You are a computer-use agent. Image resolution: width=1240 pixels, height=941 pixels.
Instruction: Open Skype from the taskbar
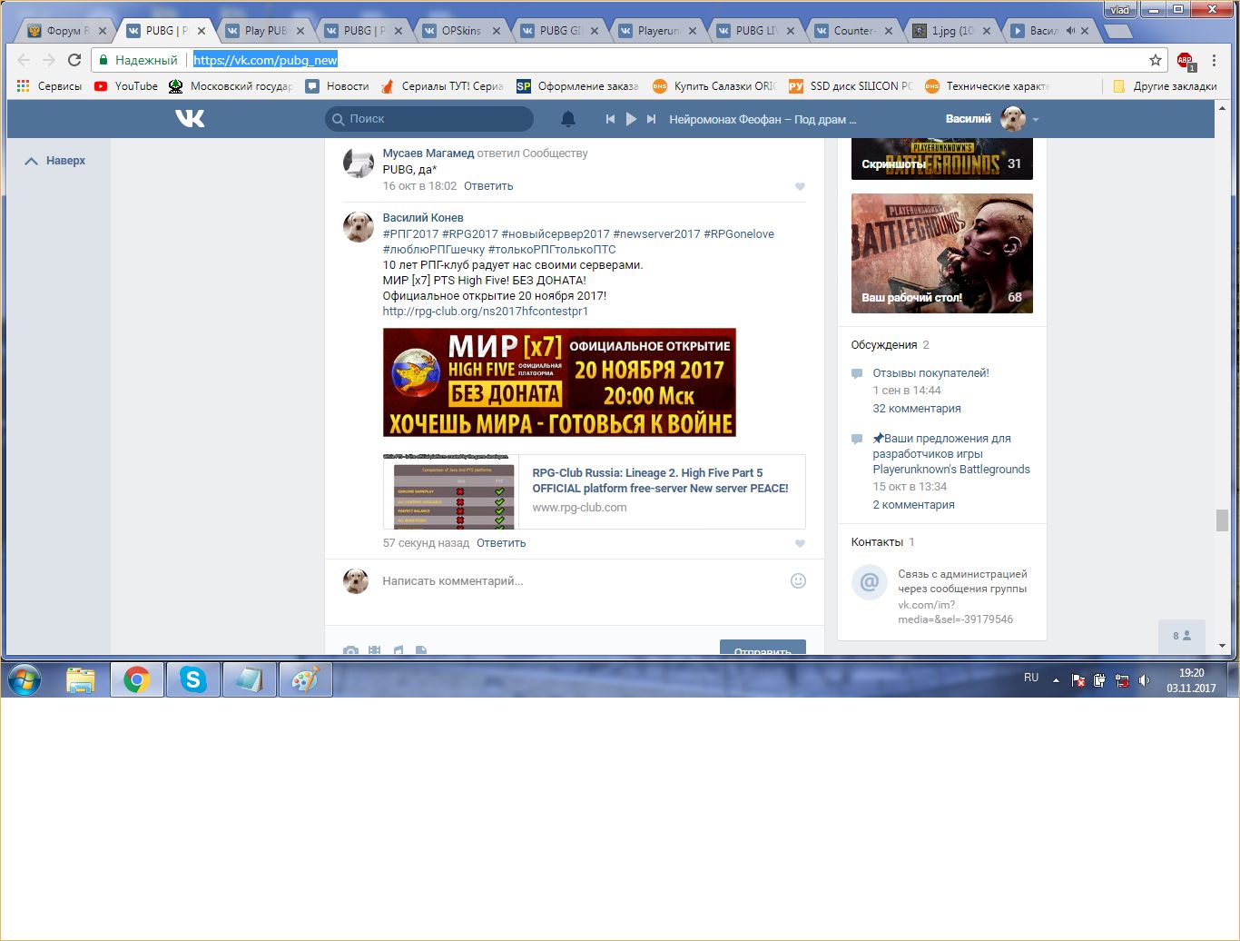193,679
